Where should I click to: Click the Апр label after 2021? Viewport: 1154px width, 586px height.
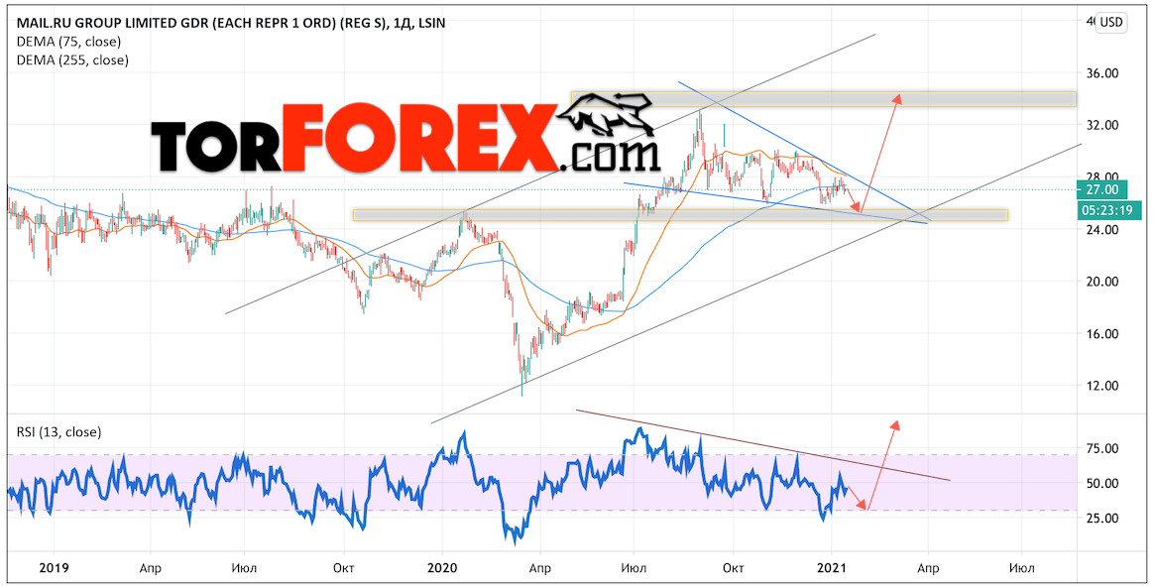(929, 568)
